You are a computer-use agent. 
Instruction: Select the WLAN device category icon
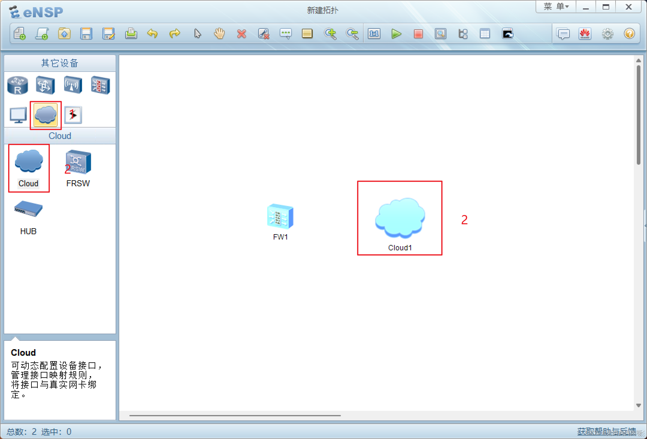(x=73, y=85)
